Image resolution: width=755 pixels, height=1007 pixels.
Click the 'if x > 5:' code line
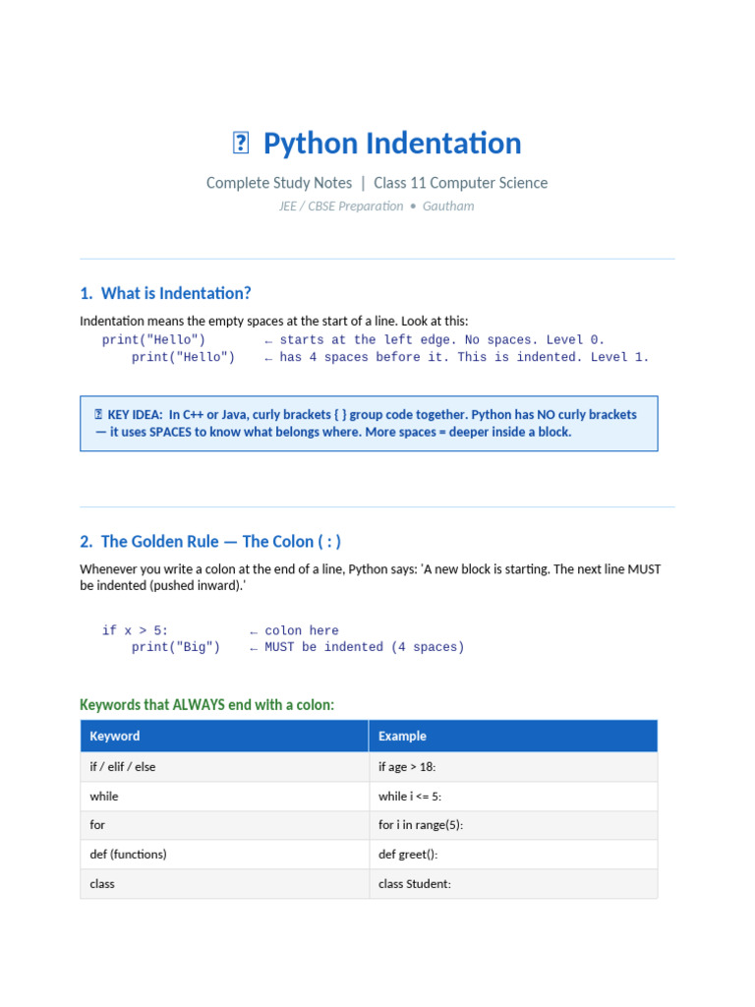(x=136, y=630)
